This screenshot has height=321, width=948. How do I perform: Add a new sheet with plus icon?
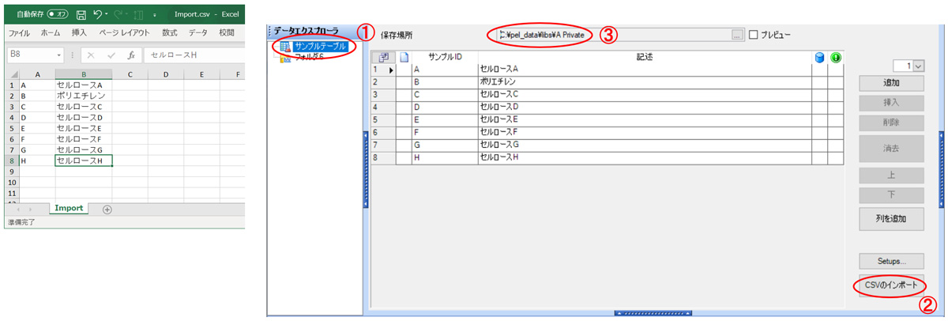point(107,210)
